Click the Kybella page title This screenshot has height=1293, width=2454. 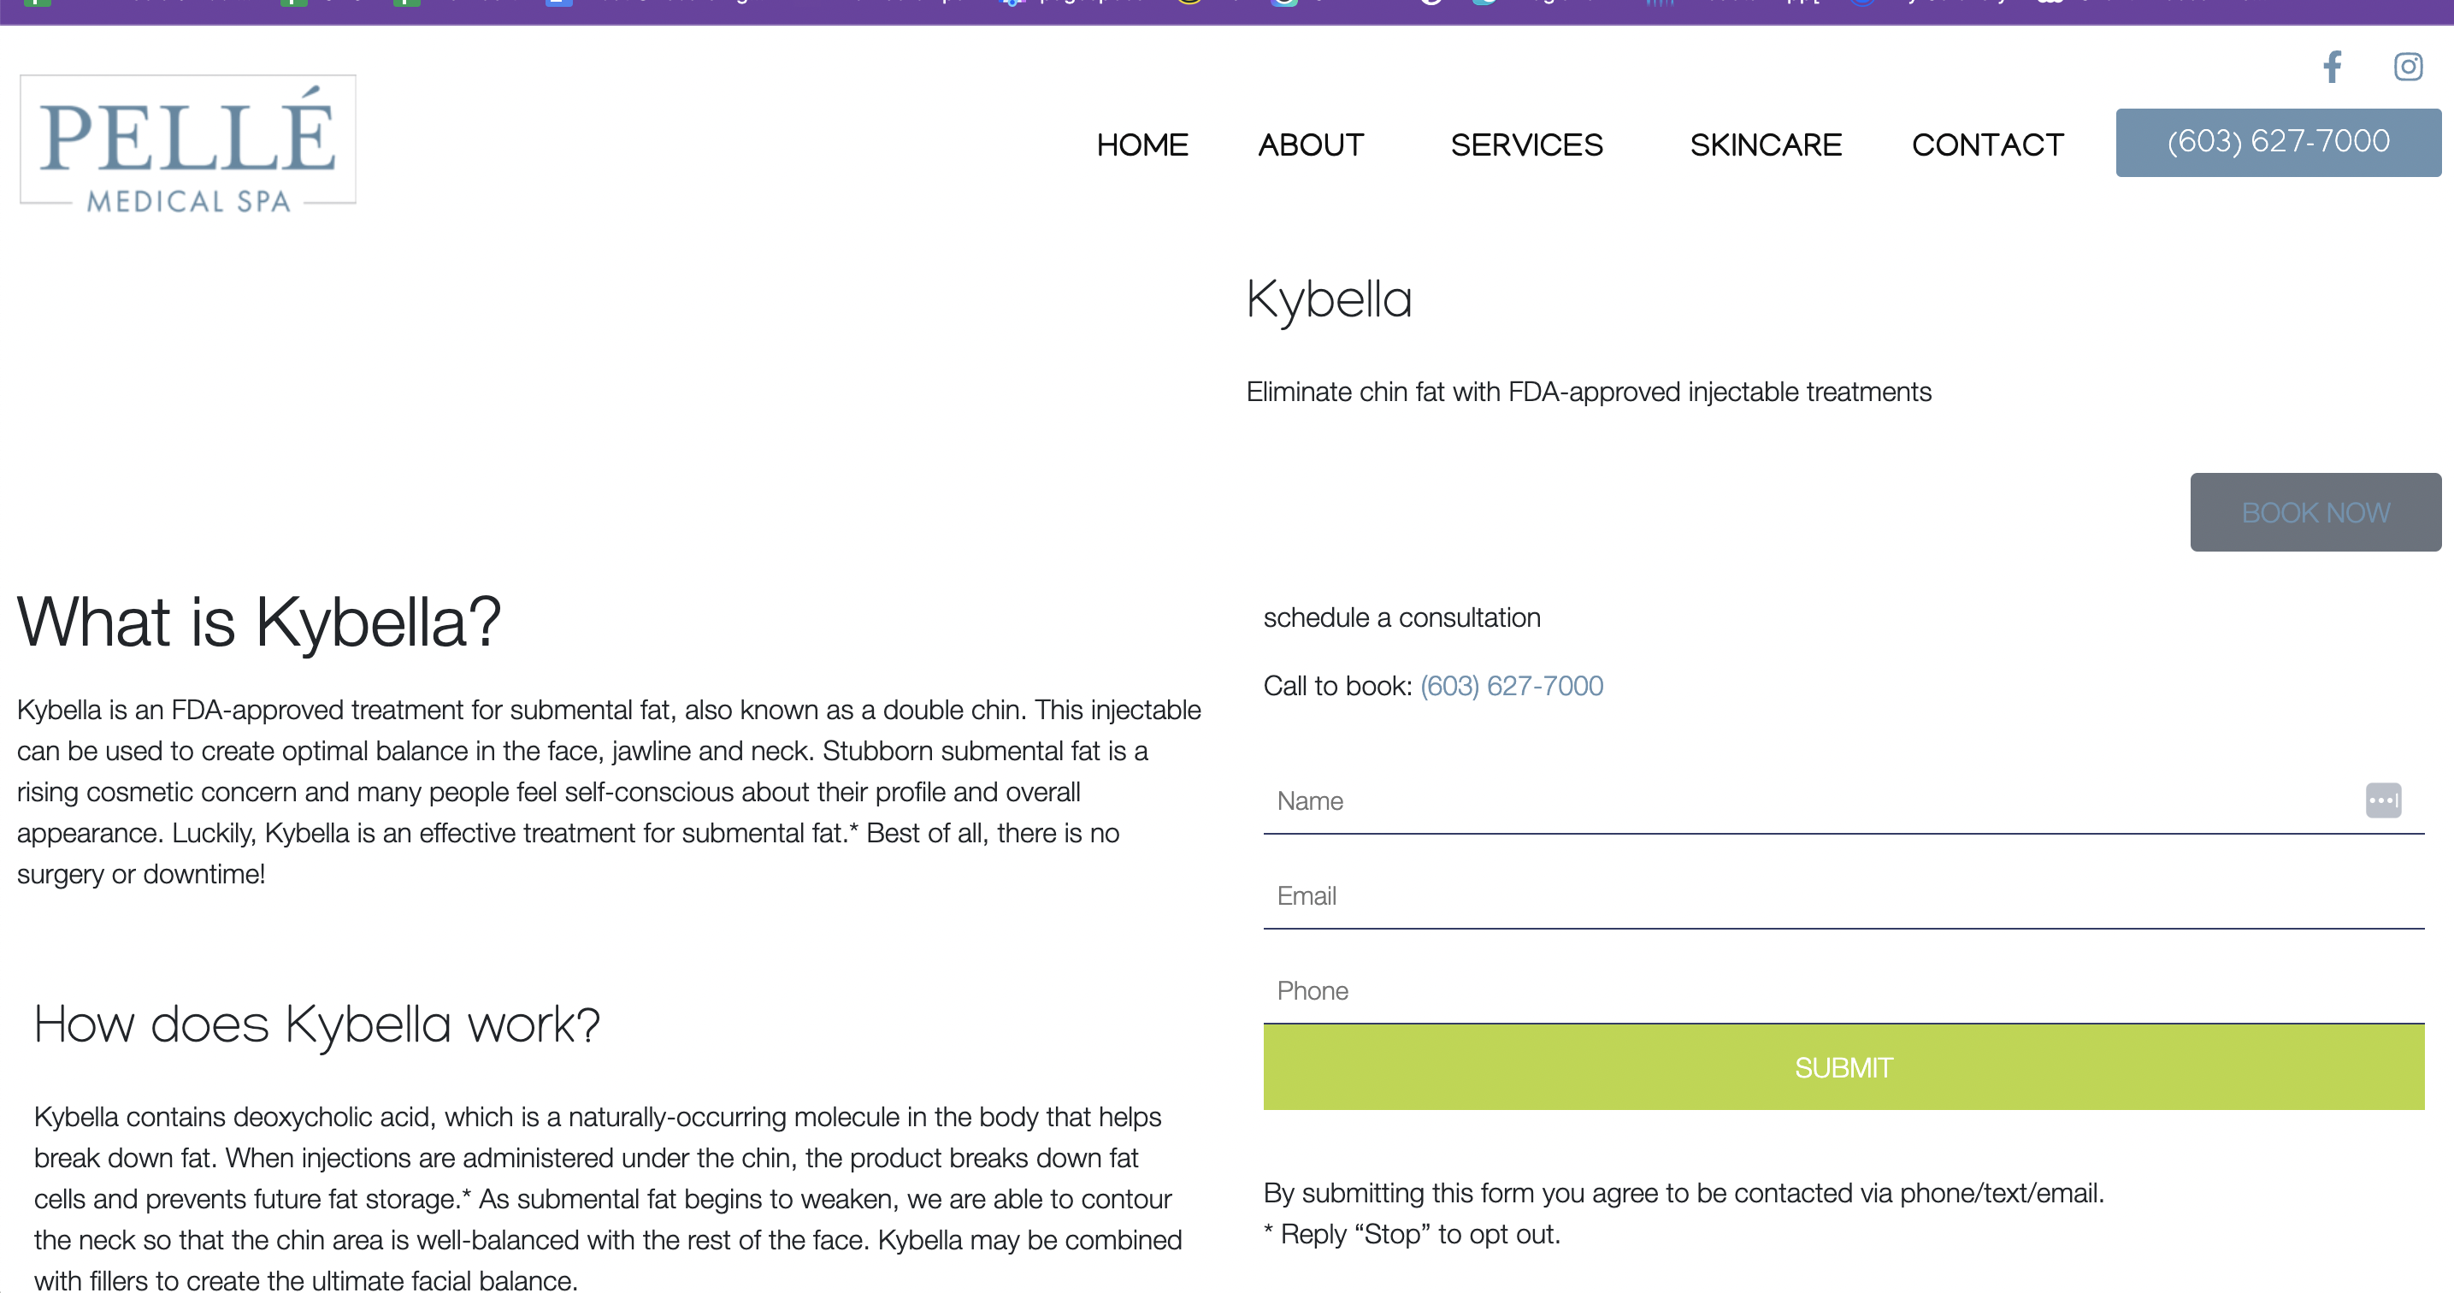1328,300
